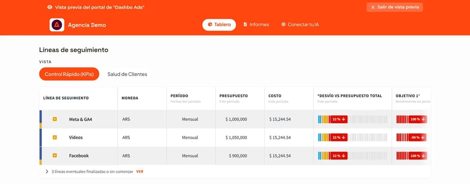
Task: Select Control Rápido (KPIs) view
Action: (x=69, y=74)
